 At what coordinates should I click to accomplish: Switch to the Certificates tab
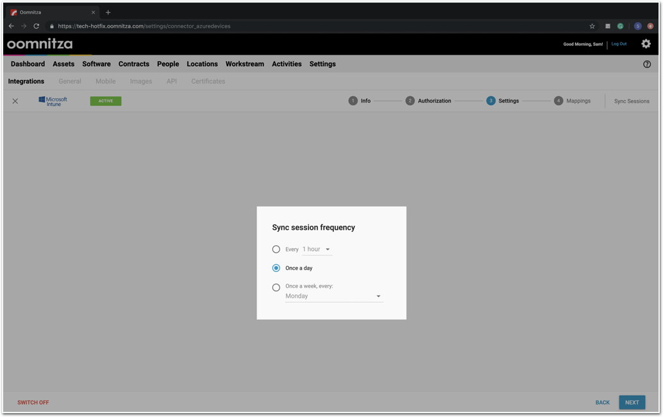pyautogui.click(x=208, y=81)
